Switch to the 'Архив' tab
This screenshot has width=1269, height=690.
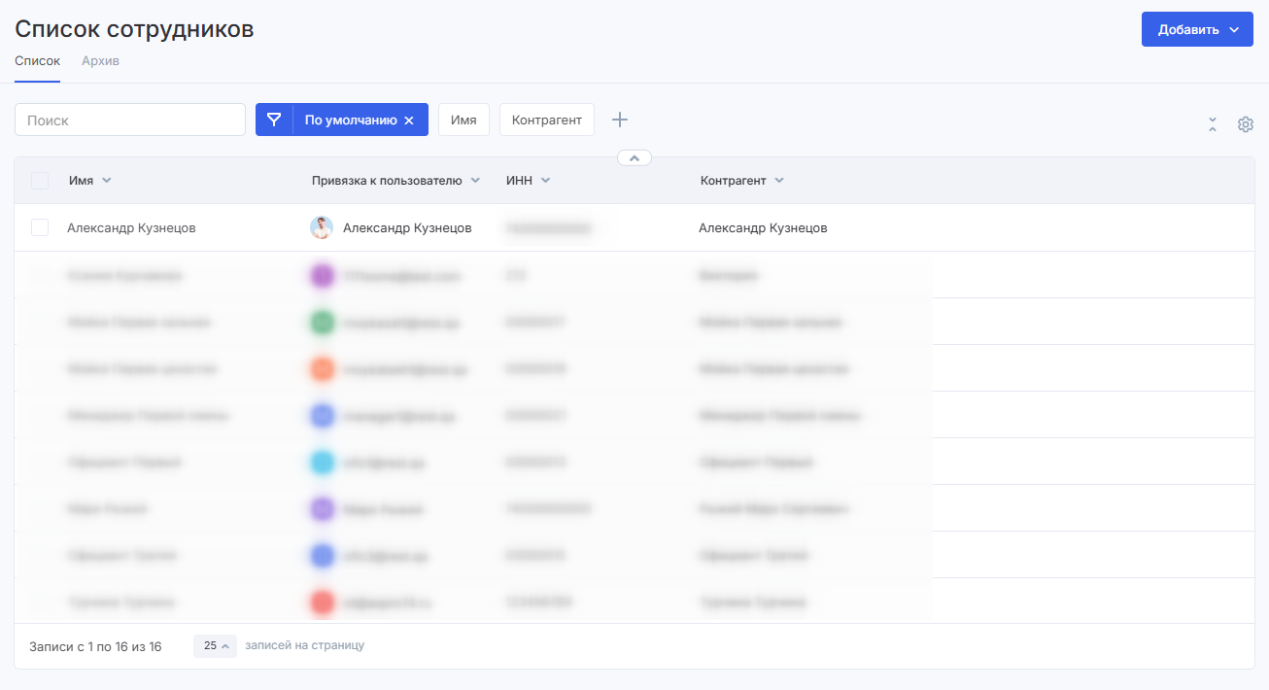click(x=100, y=61)
